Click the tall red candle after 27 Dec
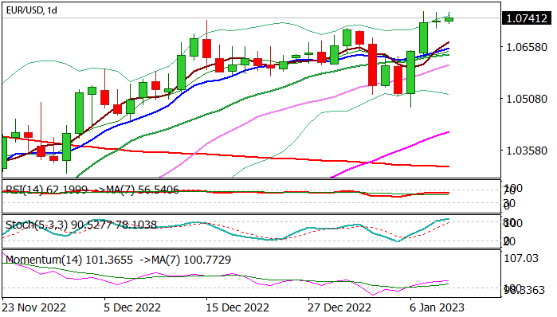Viewport: 557px width, 317px height. [372, 65]
